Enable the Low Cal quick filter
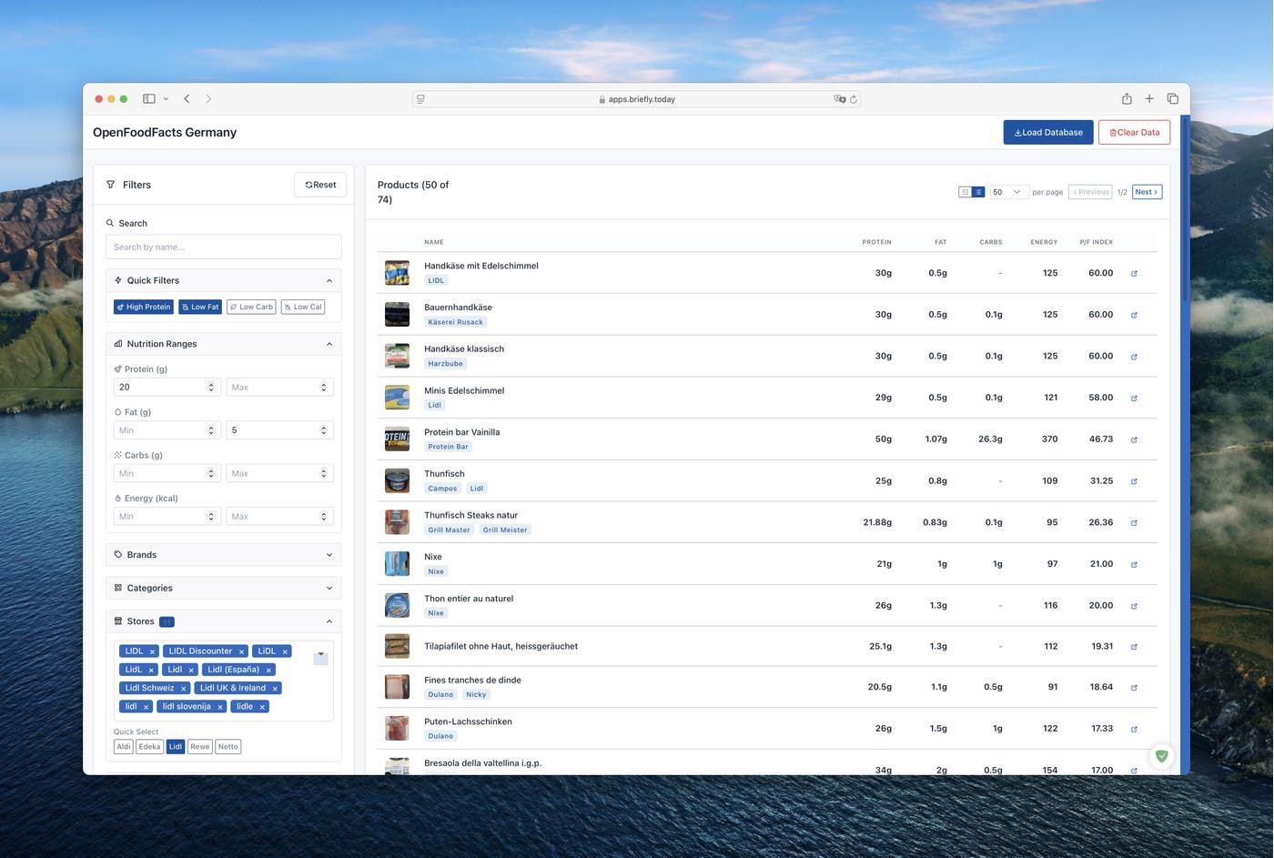The image size is (1274, 858). (x=303, y=308)
